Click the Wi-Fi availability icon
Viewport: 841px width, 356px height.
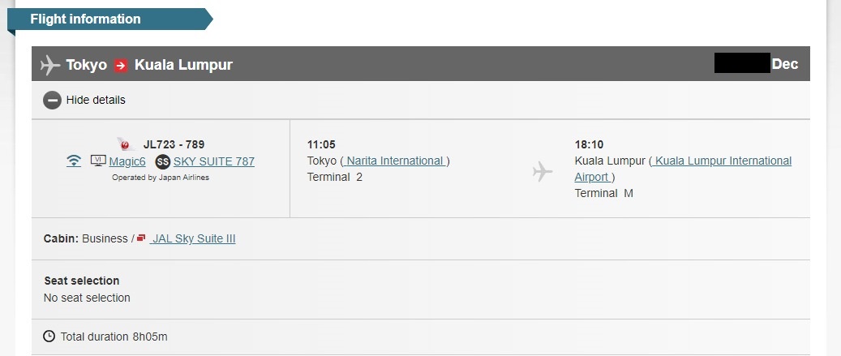tap(74, 161)
